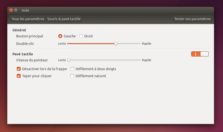Click the Souris & pavé tactile button
The image size is (223, 132).
(x=64, y=19)
